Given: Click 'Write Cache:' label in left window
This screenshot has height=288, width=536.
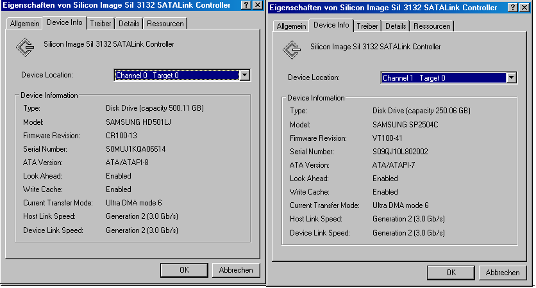Looking at the screenshot, I should (43, 189).
